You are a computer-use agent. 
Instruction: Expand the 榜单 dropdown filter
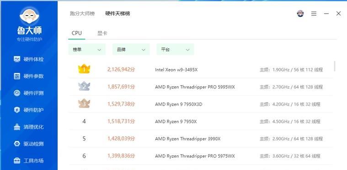[x=87, y=49]
